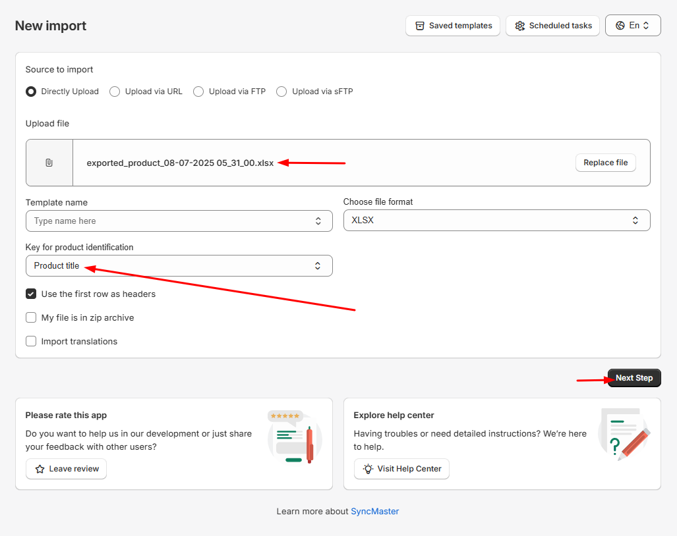Proceed with the Next Step button
This screenshot has width=677, height=536.
634,378
